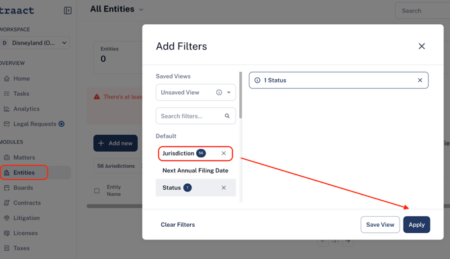Collapse the sidebar with the panel icon
The image size is (450, 259).
click(67, 11)
